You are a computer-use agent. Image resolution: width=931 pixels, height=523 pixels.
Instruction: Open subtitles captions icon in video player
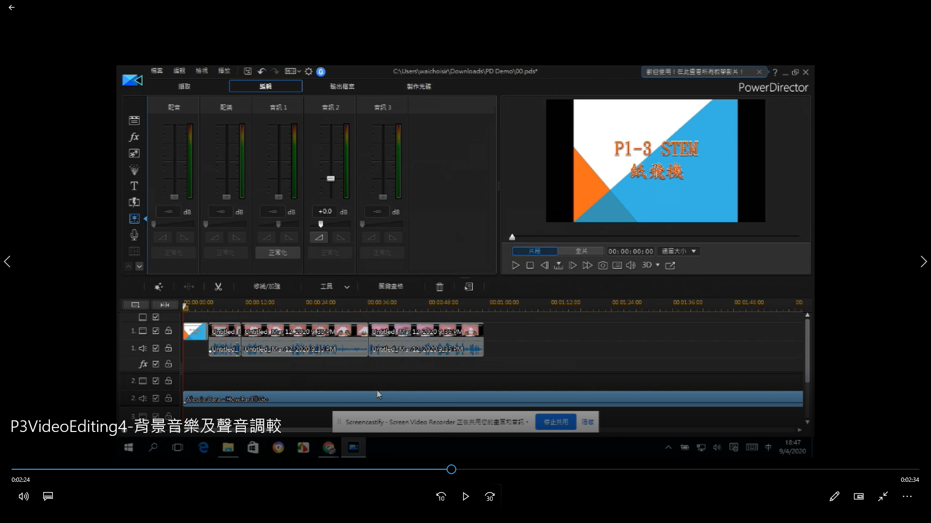[x=48, y=496]
